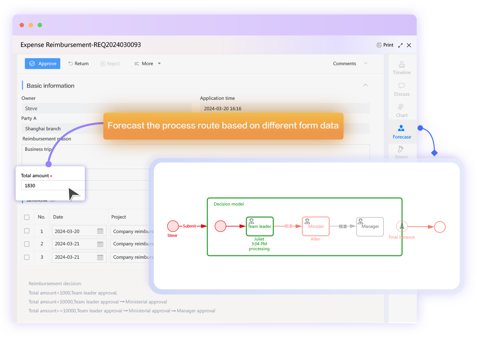Click the Print icon
Screen dimensions: 477x338
(x=379, y=45)
